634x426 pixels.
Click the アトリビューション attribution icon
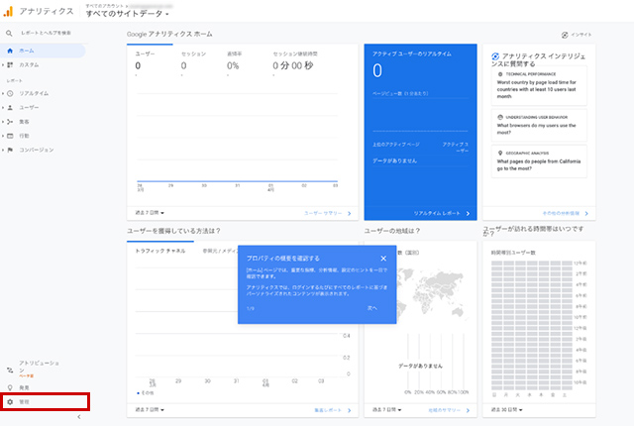[x=10, y=370]
